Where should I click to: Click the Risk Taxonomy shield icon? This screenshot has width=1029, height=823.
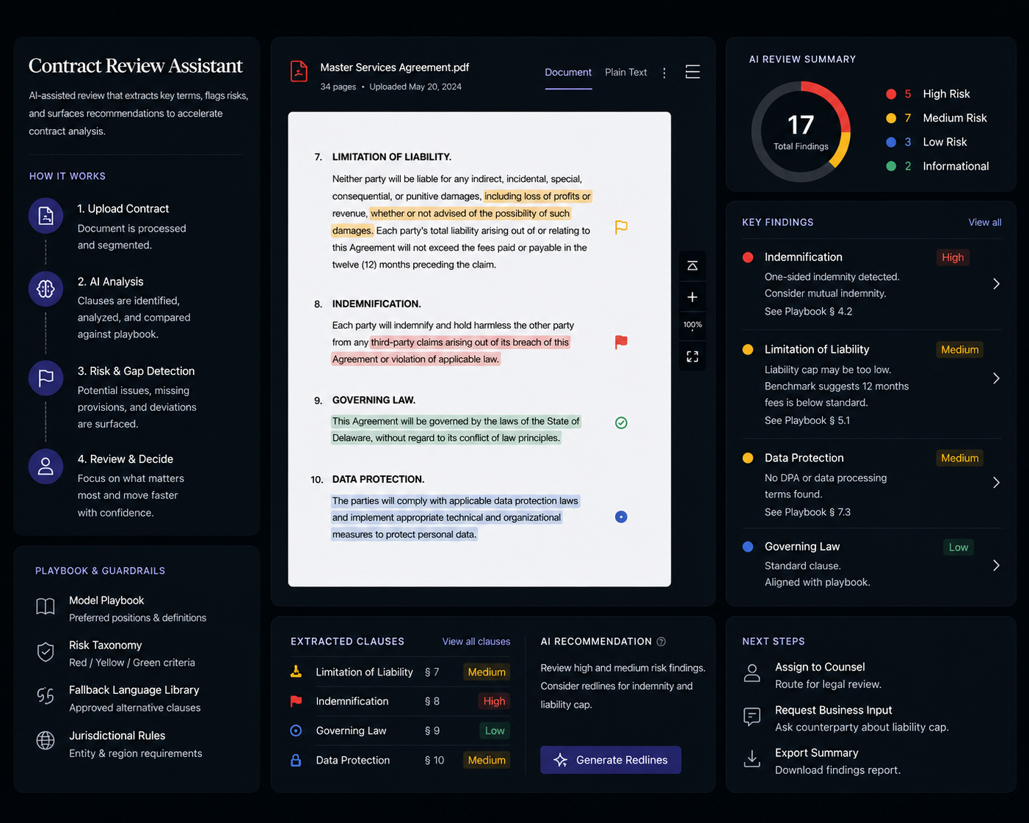click(46, 652)
